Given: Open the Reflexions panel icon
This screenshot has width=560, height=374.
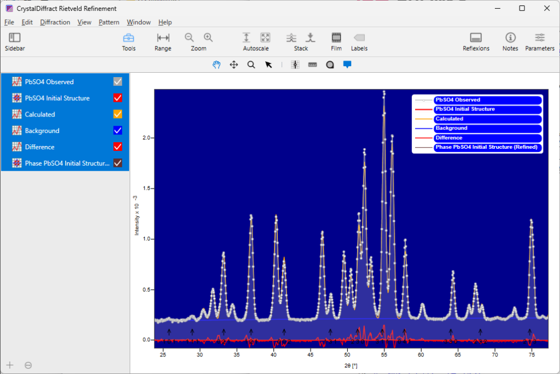Looking at the screenshot, I should pyautogui.click(x=476, y=38).
